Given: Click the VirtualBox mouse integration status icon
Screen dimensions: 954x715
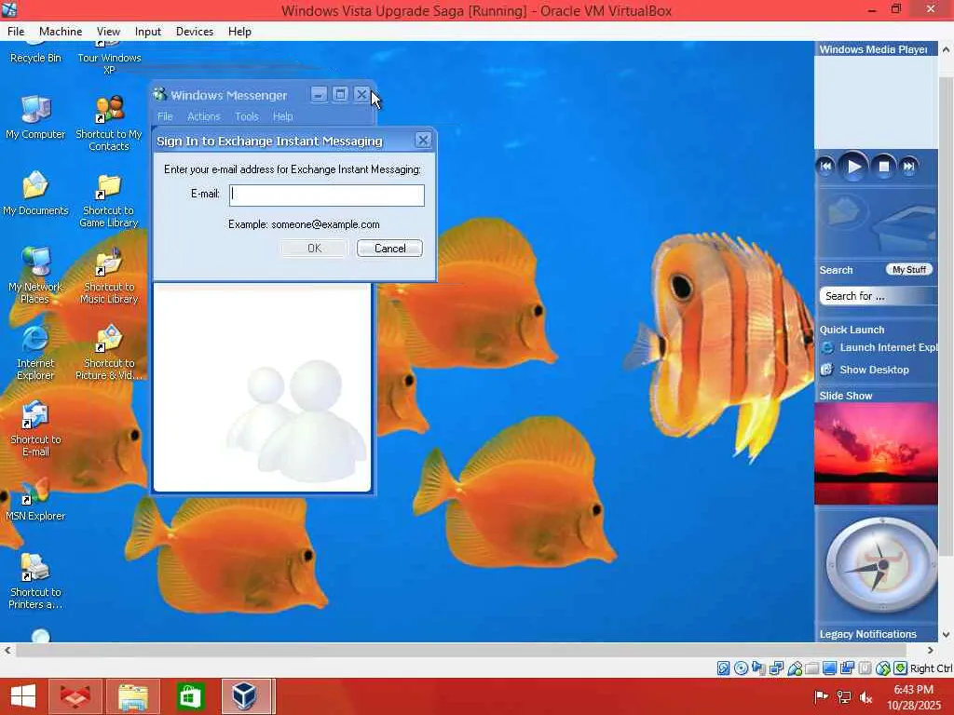Looking at the screenshot, I should pyautogui.click(x=883, y=668).
